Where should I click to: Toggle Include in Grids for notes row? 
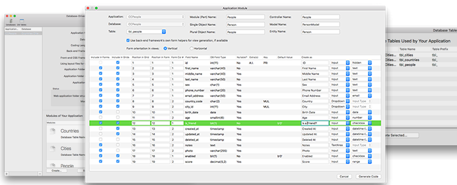pyautogui.click(x=118, y=145)
